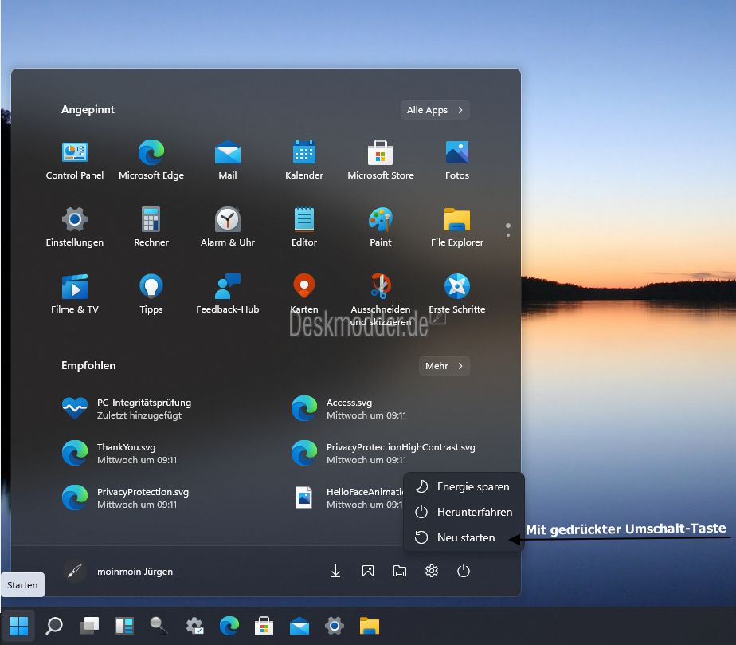Image resolution: width=736 pixels, height=645 pixels.
Task: Expand the Alle Apps list
Action: 435,110
